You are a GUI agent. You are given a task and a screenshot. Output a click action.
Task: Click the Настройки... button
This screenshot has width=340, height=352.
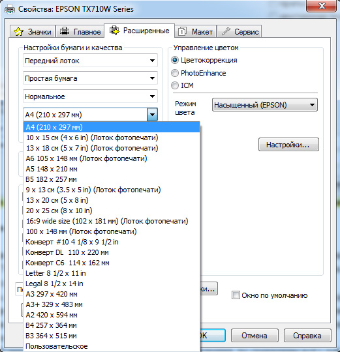click(x=288, y=145)
